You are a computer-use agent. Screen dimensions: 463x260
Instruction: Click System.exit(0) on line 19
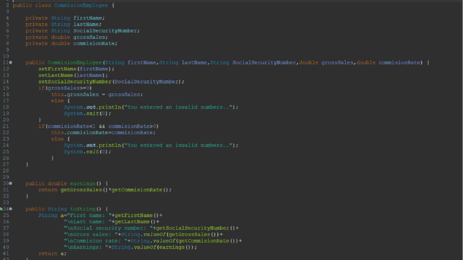tap(88, 114)
